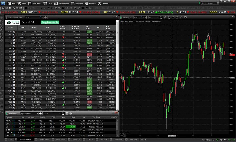236x142 pixels.
Task: Expand the INTC row plus icon in covered calls
Action: tap(14, 57)
